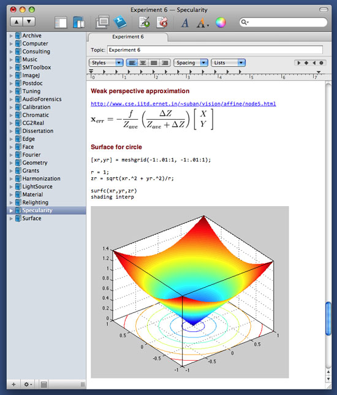Viewport: 337px width, 395px height.
Task: Click the up arrow navigation button
Action: click(17, 21)
